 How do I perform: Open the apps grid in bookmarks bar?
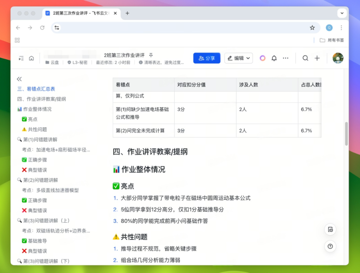[17, 40]
